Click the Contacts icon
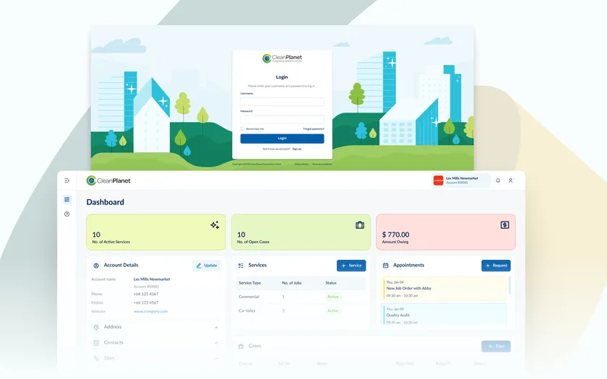The height and width of the screenshot is (379, 607). 96,343
